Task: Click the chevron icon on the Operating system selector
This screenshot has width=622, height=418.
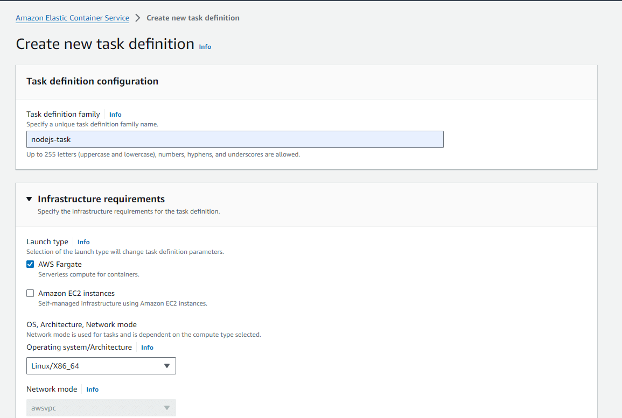Action: [x=167, y=366]
